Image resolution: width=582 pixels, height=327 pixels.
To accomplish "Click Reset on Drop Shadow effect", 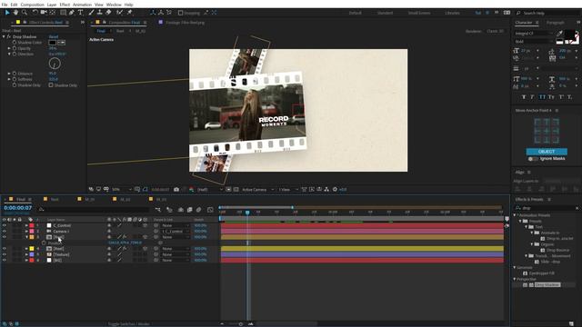I will pos(54,36).
